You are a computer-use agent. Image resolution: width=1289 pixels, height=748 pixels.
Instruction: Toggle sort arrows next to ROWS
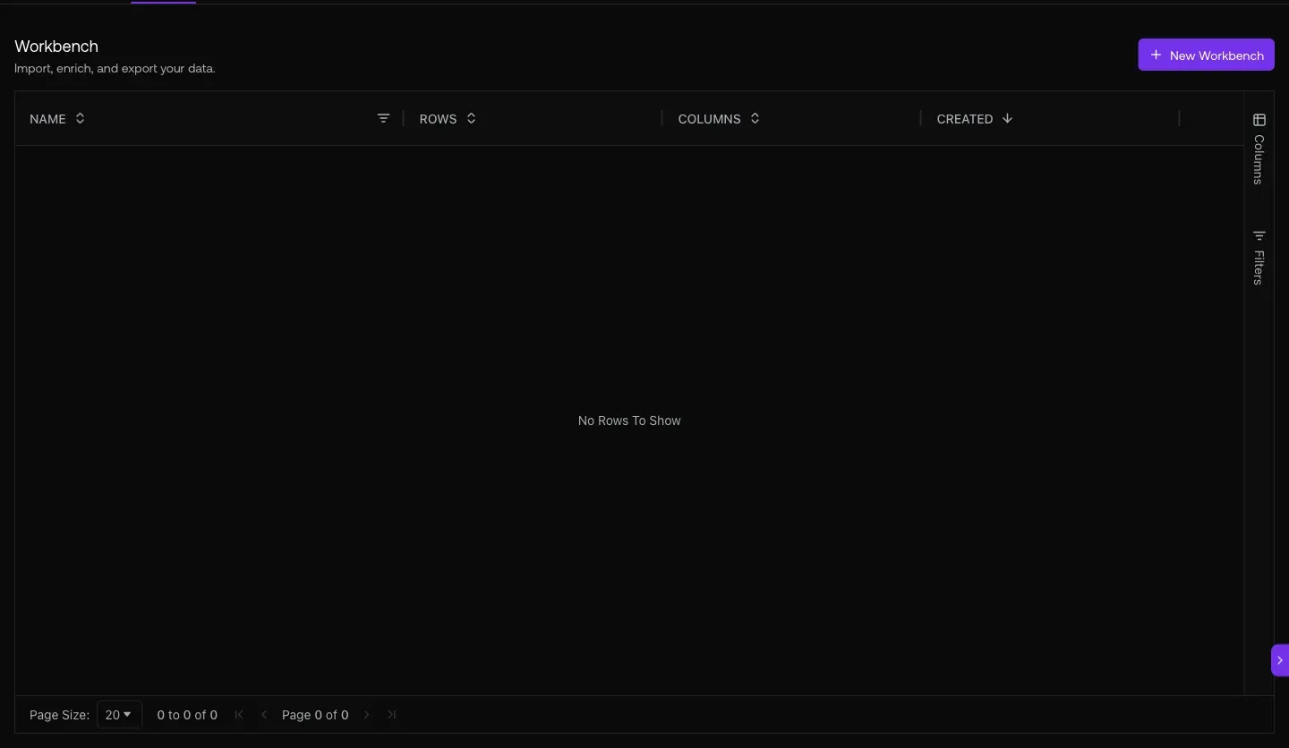[471, 118]
